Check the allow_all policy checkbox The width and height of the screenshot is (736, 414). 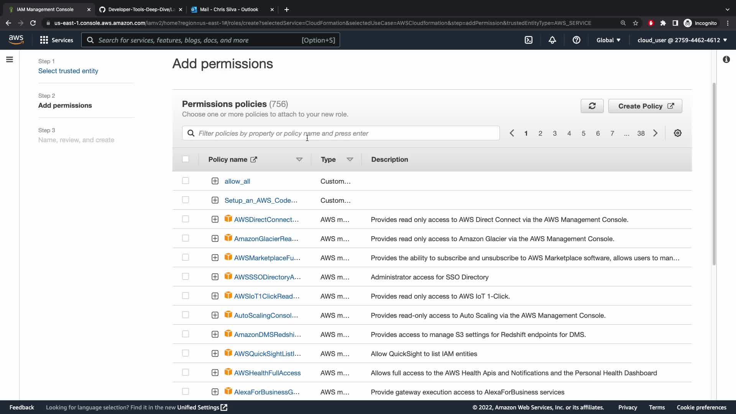click(186, 181)
